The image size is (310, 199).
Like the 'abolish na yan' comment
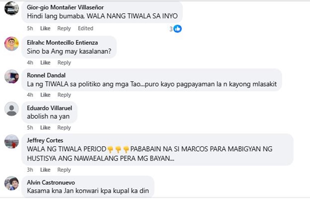(x=45, y=128)
